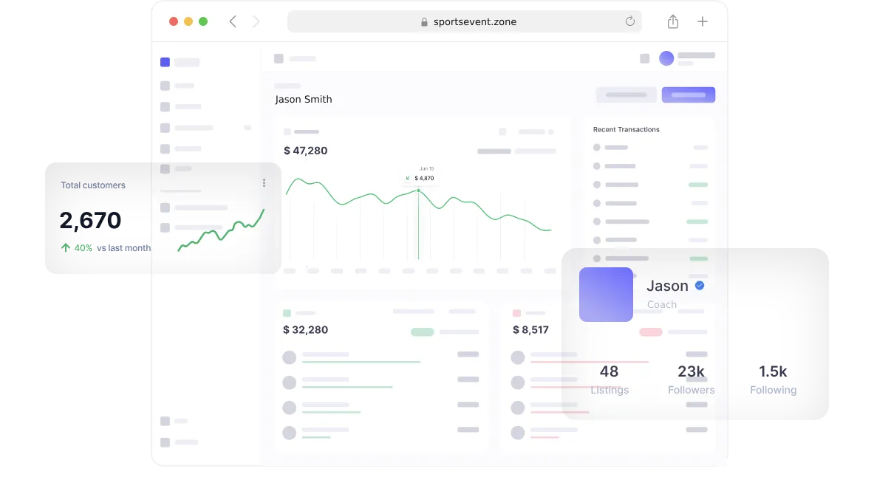Click the sportsevent.zone address bar
874x477 pixels.
click(x=464, y=21)
